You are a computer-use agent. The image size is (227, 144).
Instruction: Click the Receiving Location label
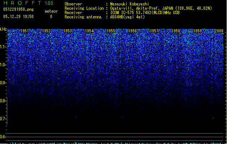(x=84, y=8)
